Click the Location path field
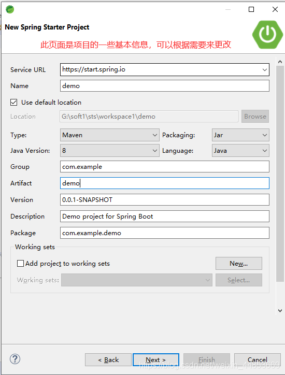The image size is (285, 375). (149, 116)
